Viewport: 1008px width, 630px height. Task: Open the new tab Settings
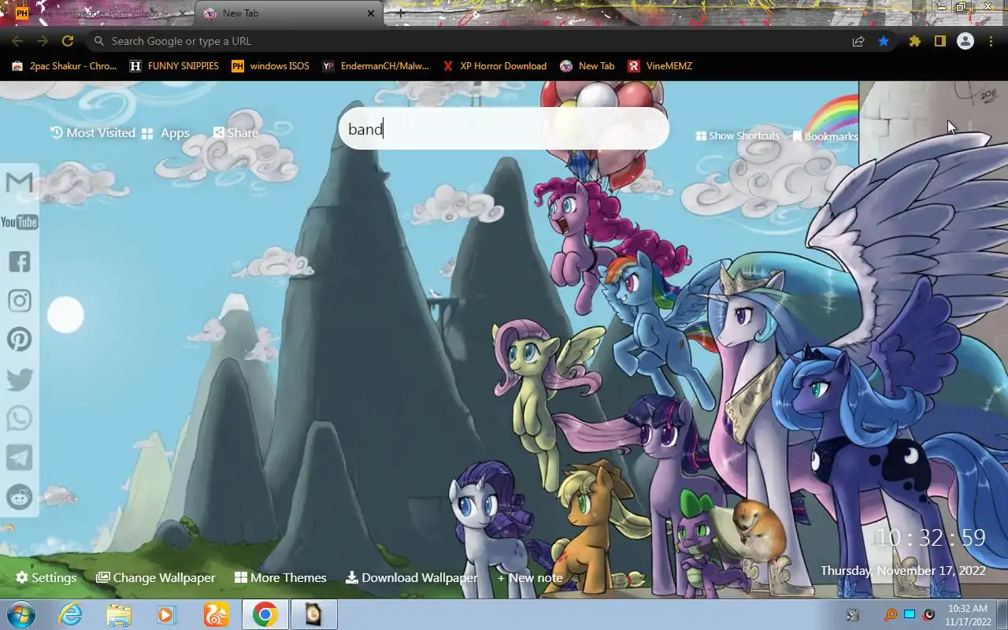pyautogui.click(x=46, y=577)
